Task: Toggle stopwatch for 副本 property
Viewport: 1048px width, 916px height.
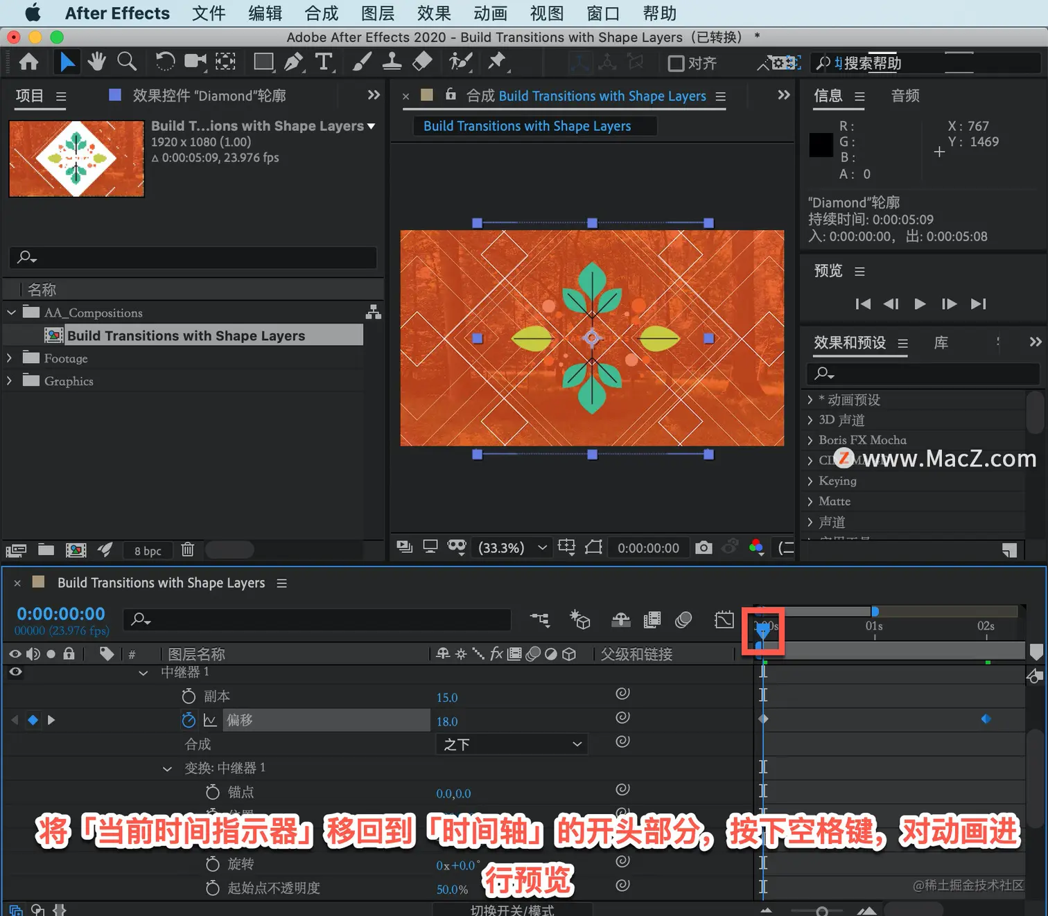Action: [189, 696]
